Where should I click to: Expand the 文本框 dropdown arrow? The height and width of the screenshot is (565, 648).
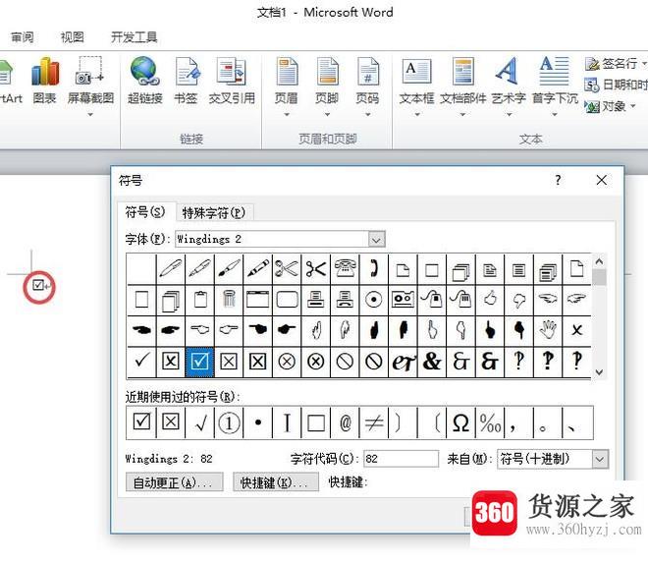click(417, 115)
